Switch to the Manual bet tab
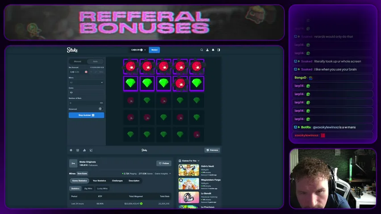 pyautogui.click(x=78, y=62)
